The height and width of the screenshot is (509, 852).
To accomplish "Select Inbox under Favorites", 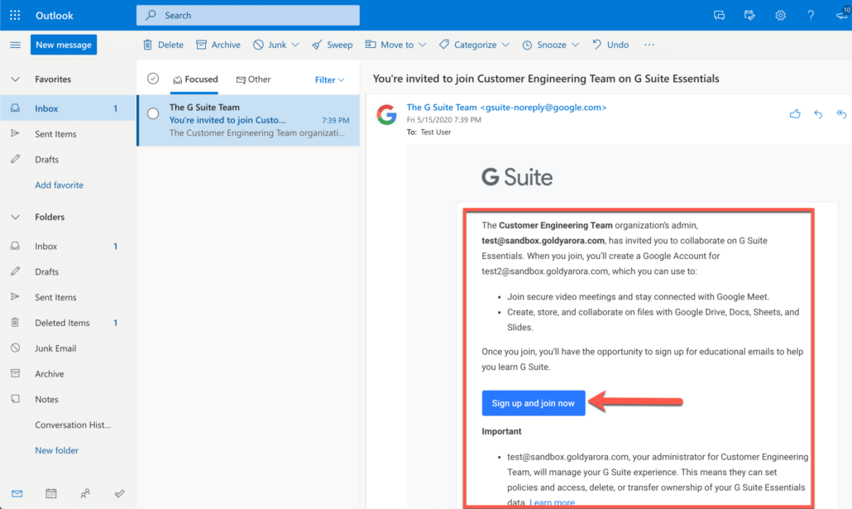I will click(x=68, y=108).
